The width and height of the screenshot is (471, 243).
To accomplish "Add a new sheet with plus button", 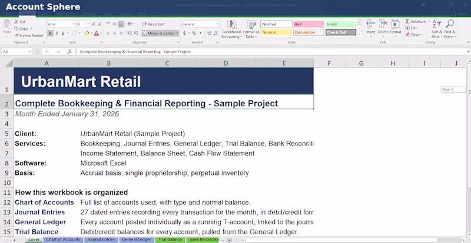I will 229,240.
